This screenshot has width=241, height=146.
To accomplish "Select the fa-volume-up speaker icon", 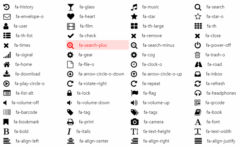I will 134,103.
